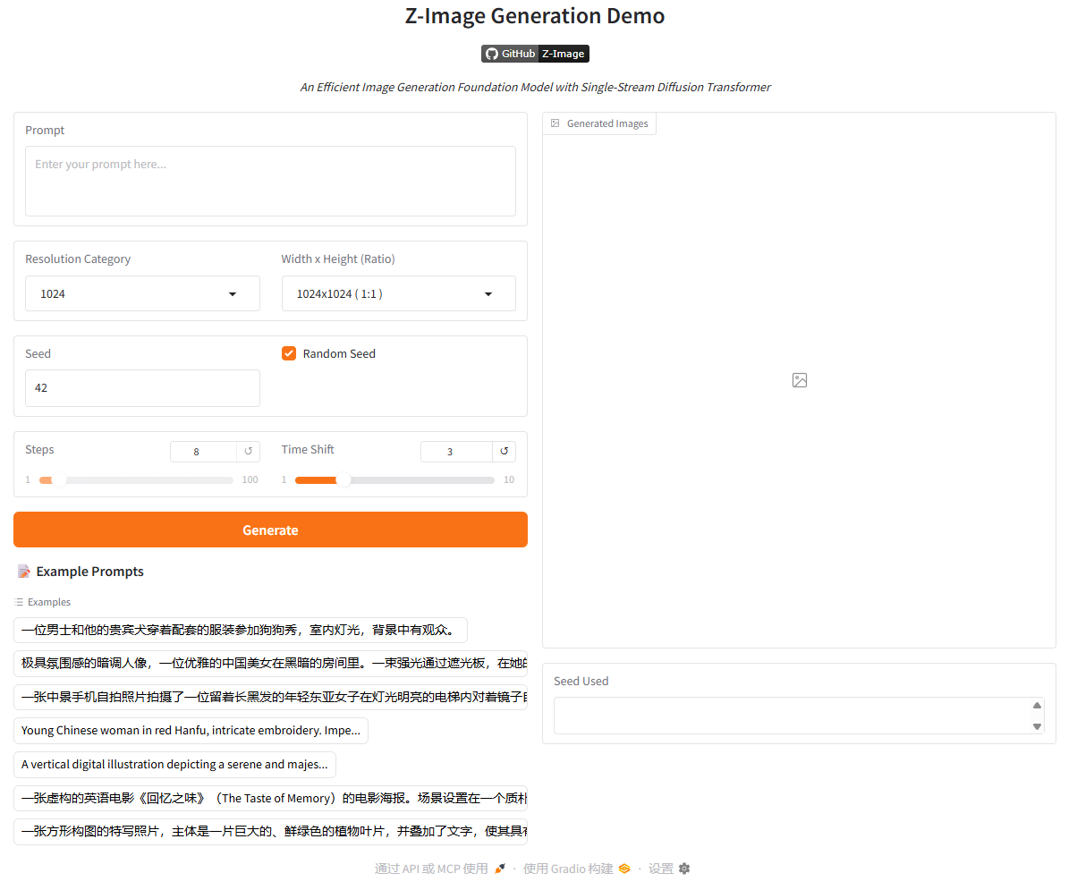The image size is (1077, 890).
Task: Click the Time Shift slider handle
Action: tap(343, 479)
